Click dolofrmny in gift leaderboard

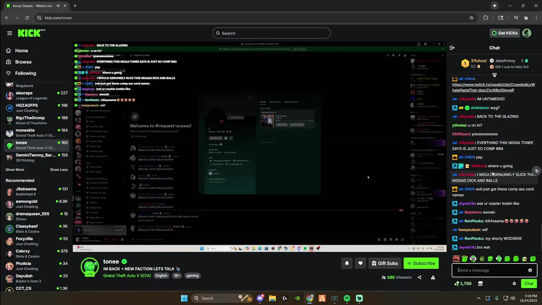(x=505, y=61)
